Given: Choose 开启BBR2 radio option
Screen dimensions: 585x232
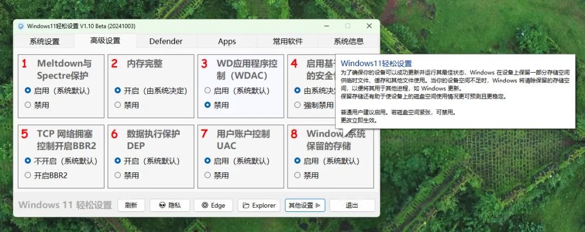Looking at the screenshot, I should pos(28,175).
